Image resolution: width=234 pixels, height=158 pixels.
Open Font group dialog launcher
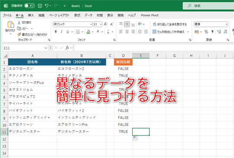coord(114,40)
